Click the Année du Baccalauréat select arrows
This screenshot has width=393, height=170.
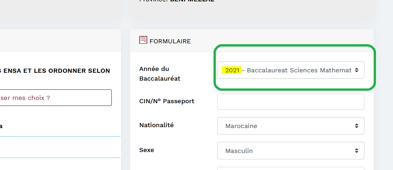(356, 70)
